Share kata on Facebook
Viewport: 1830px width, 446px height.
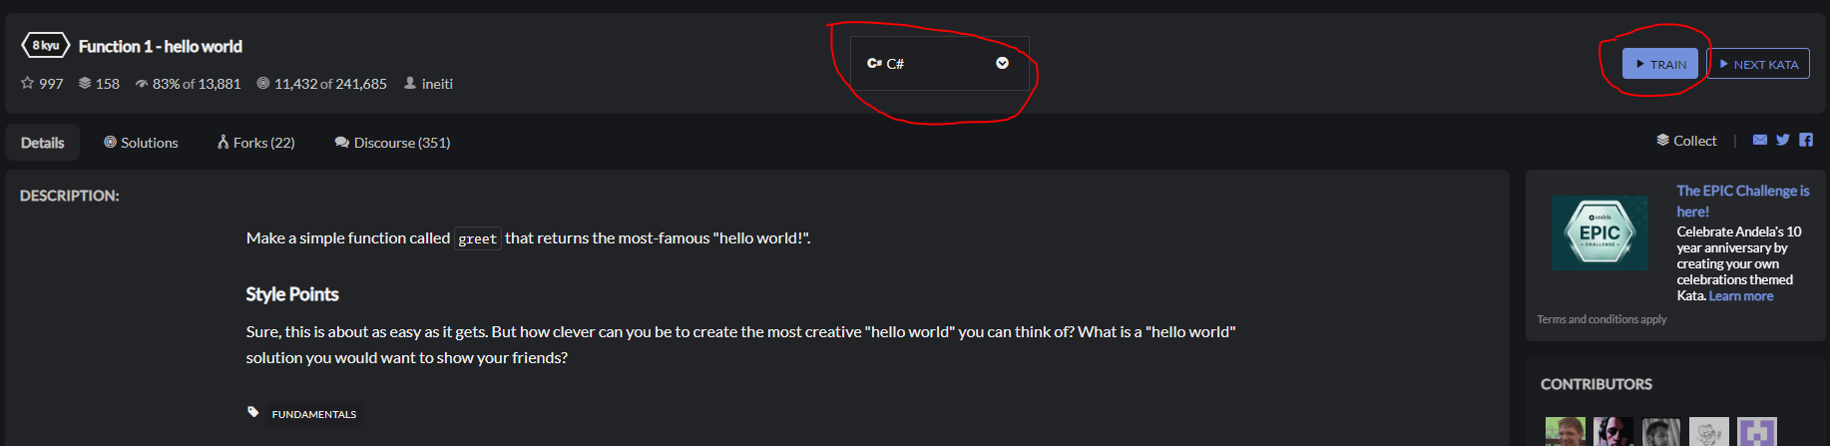click(x=1806, y=141)
